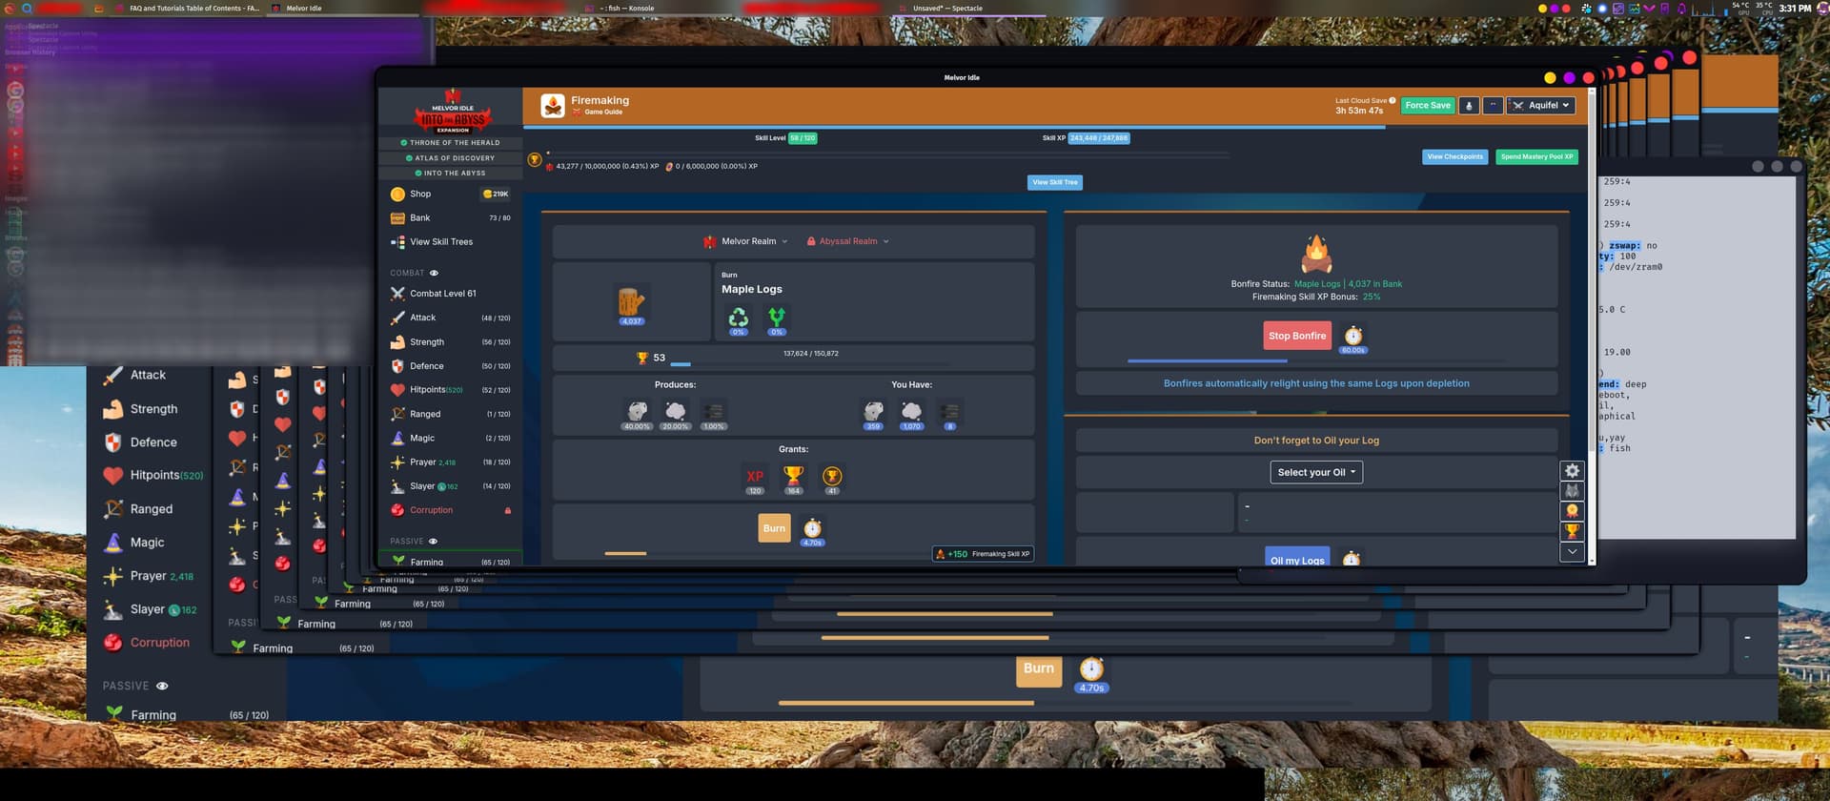
Task: Click the trophy icon in minibar
Action: click(x=1573, y=531)
